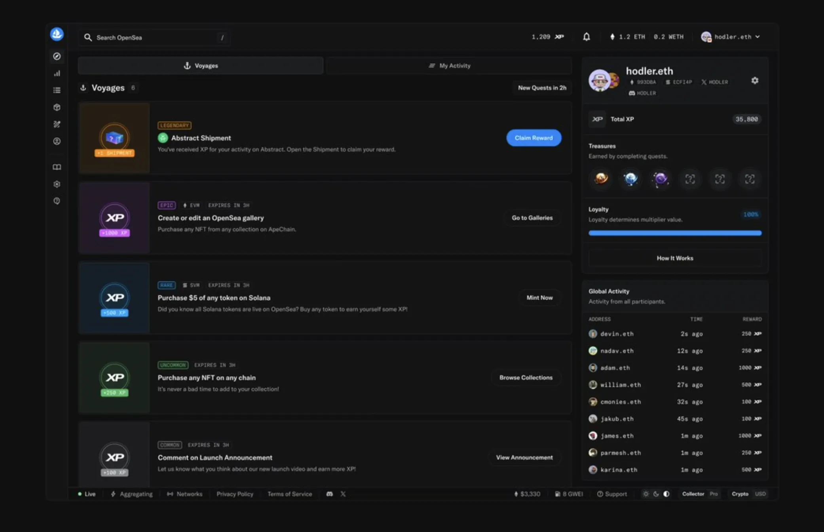The image size is (824, 532).
Task: Click the Loyalty progress bar
Action: tap(675, 233)
